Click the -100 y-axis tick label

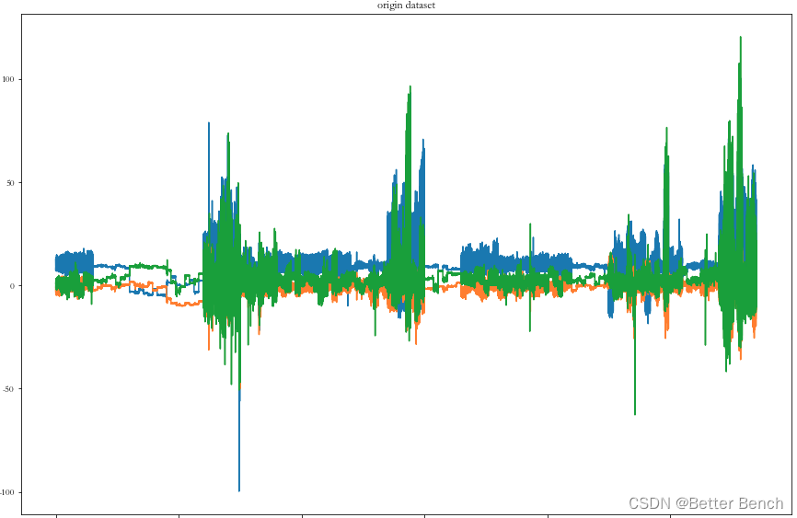tap(7, 492)
